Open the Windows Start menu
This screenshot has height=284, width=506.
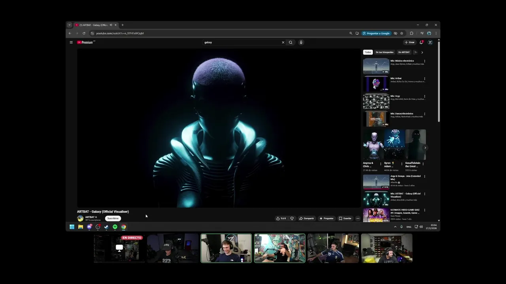pyautogui.click(x=72, y=227)
